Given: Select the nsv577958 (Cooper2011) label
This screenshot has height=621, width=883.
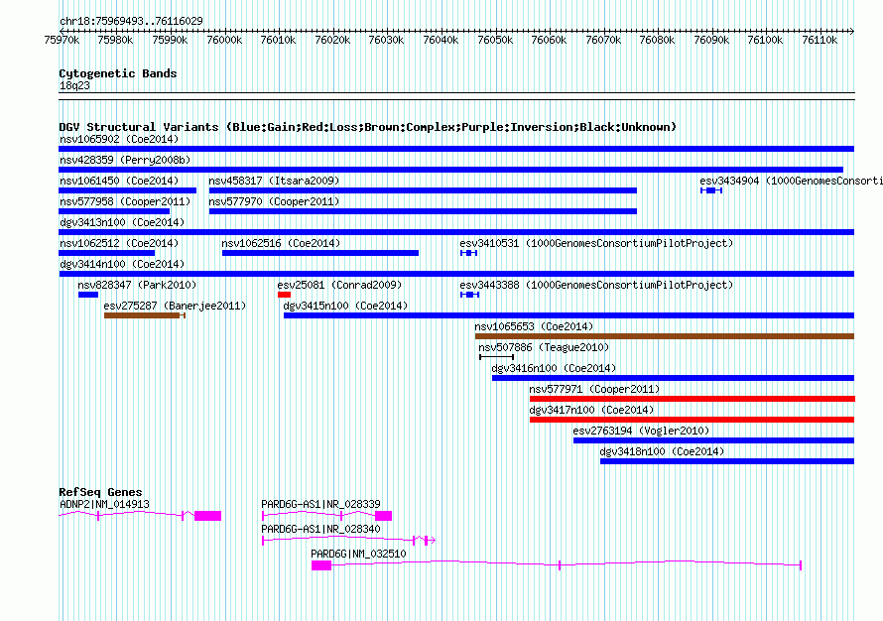Looking at the screenshot, I should (125, 201).
